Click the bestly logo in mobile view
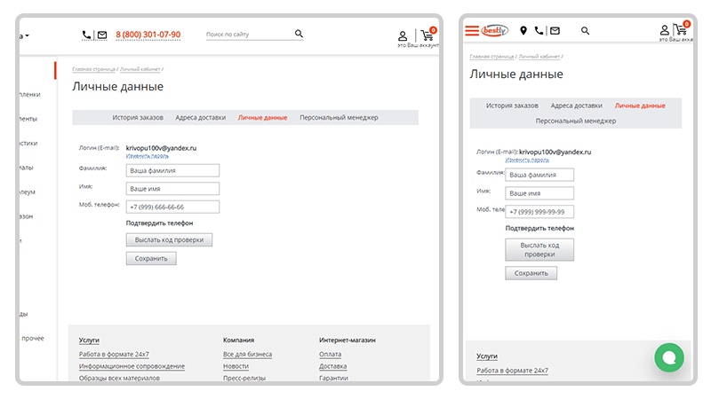The width and height of the screenshot is (711, 399). (495, 30)
